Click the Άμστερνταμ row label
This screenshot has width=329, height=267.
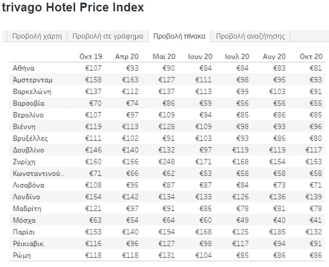pos(33,80)
